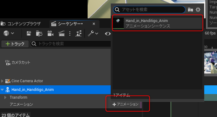Open dropdown arrow next to globe icon

tap(12, 33)
